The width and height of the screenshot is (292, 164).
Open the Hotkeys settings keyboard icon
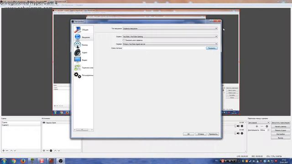pos(78,67)
